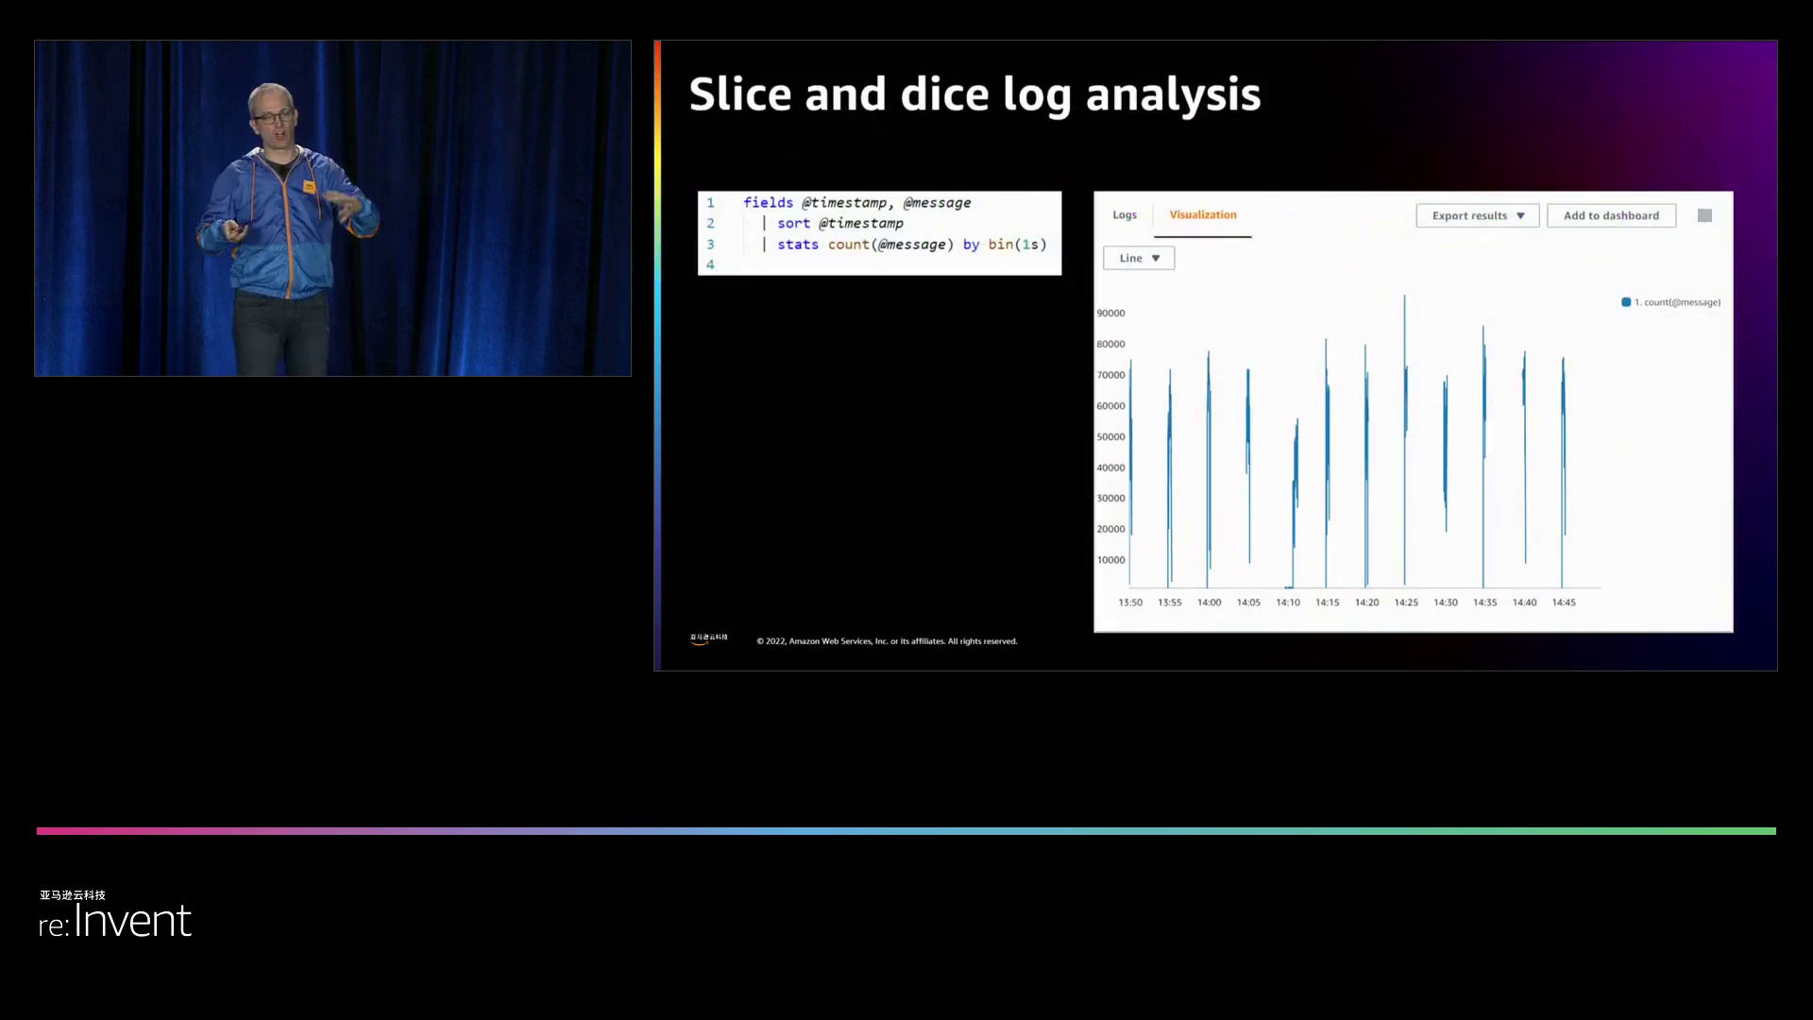The image size is (1813, 1020).
Task: Click query line 1 with fields @timestamp
Action: (856, 203)
